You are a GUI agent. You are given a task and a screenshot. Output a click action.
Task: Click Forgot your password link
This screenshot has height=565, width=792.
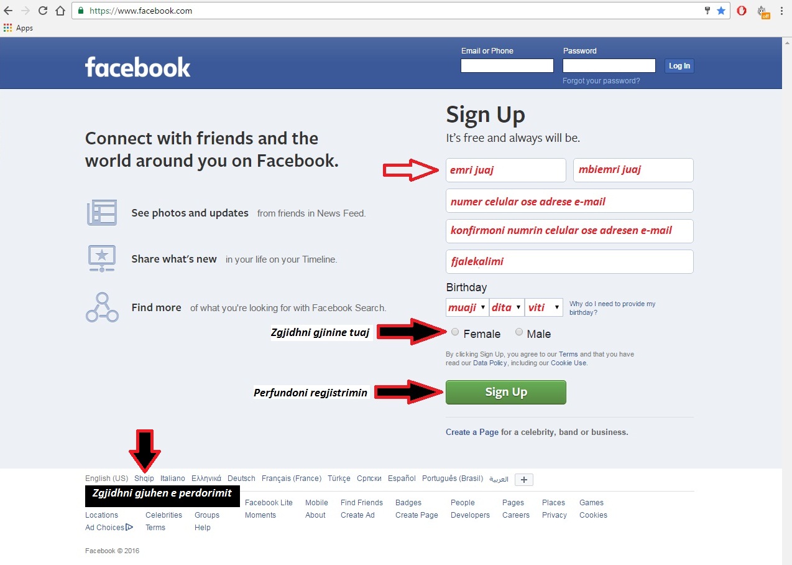[x=601, y=81]
